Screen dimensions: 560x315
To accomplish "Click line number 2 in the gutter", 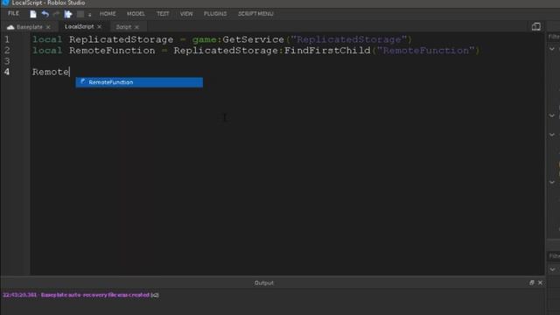I will [7, 51].
